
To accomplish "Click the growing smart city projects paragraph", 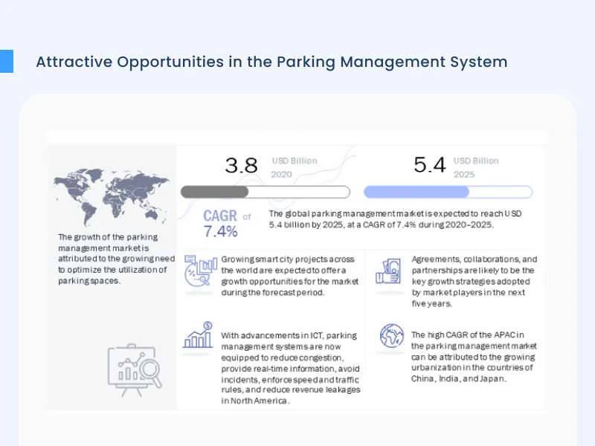I will coord(289,276).
